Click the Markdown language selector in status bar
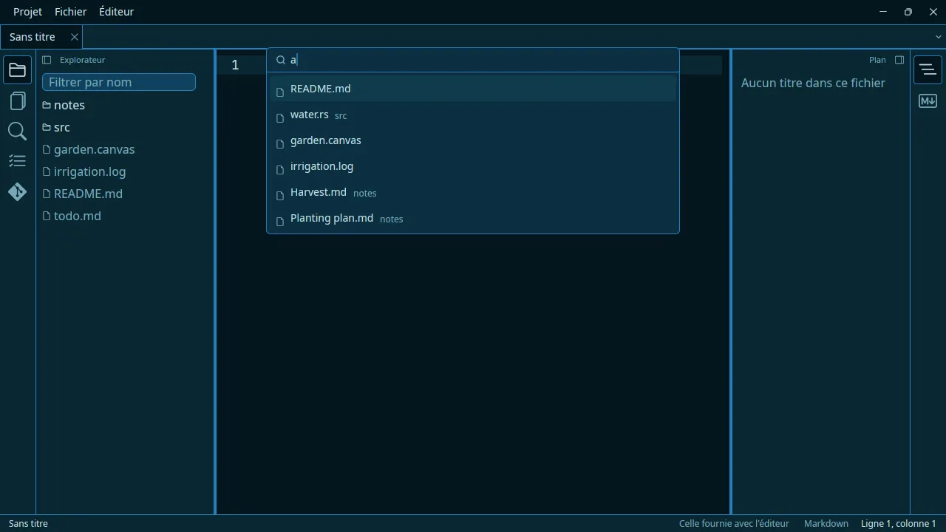The image size is (946, 532). (826, 523)
